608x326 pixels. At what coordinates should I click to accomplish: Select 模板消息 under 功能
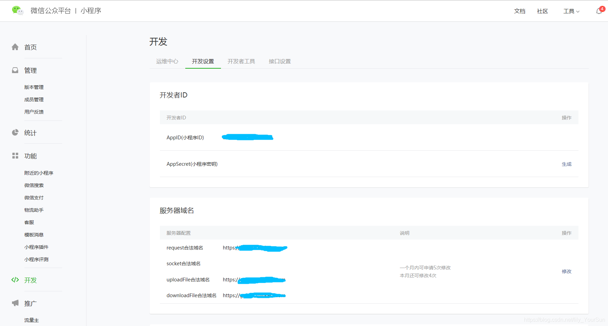[x=34, y=234]
